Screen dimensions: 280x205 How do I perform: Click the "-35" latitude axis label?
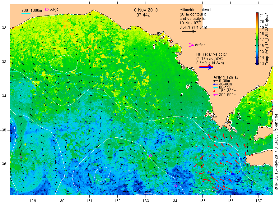coord(3,130)
